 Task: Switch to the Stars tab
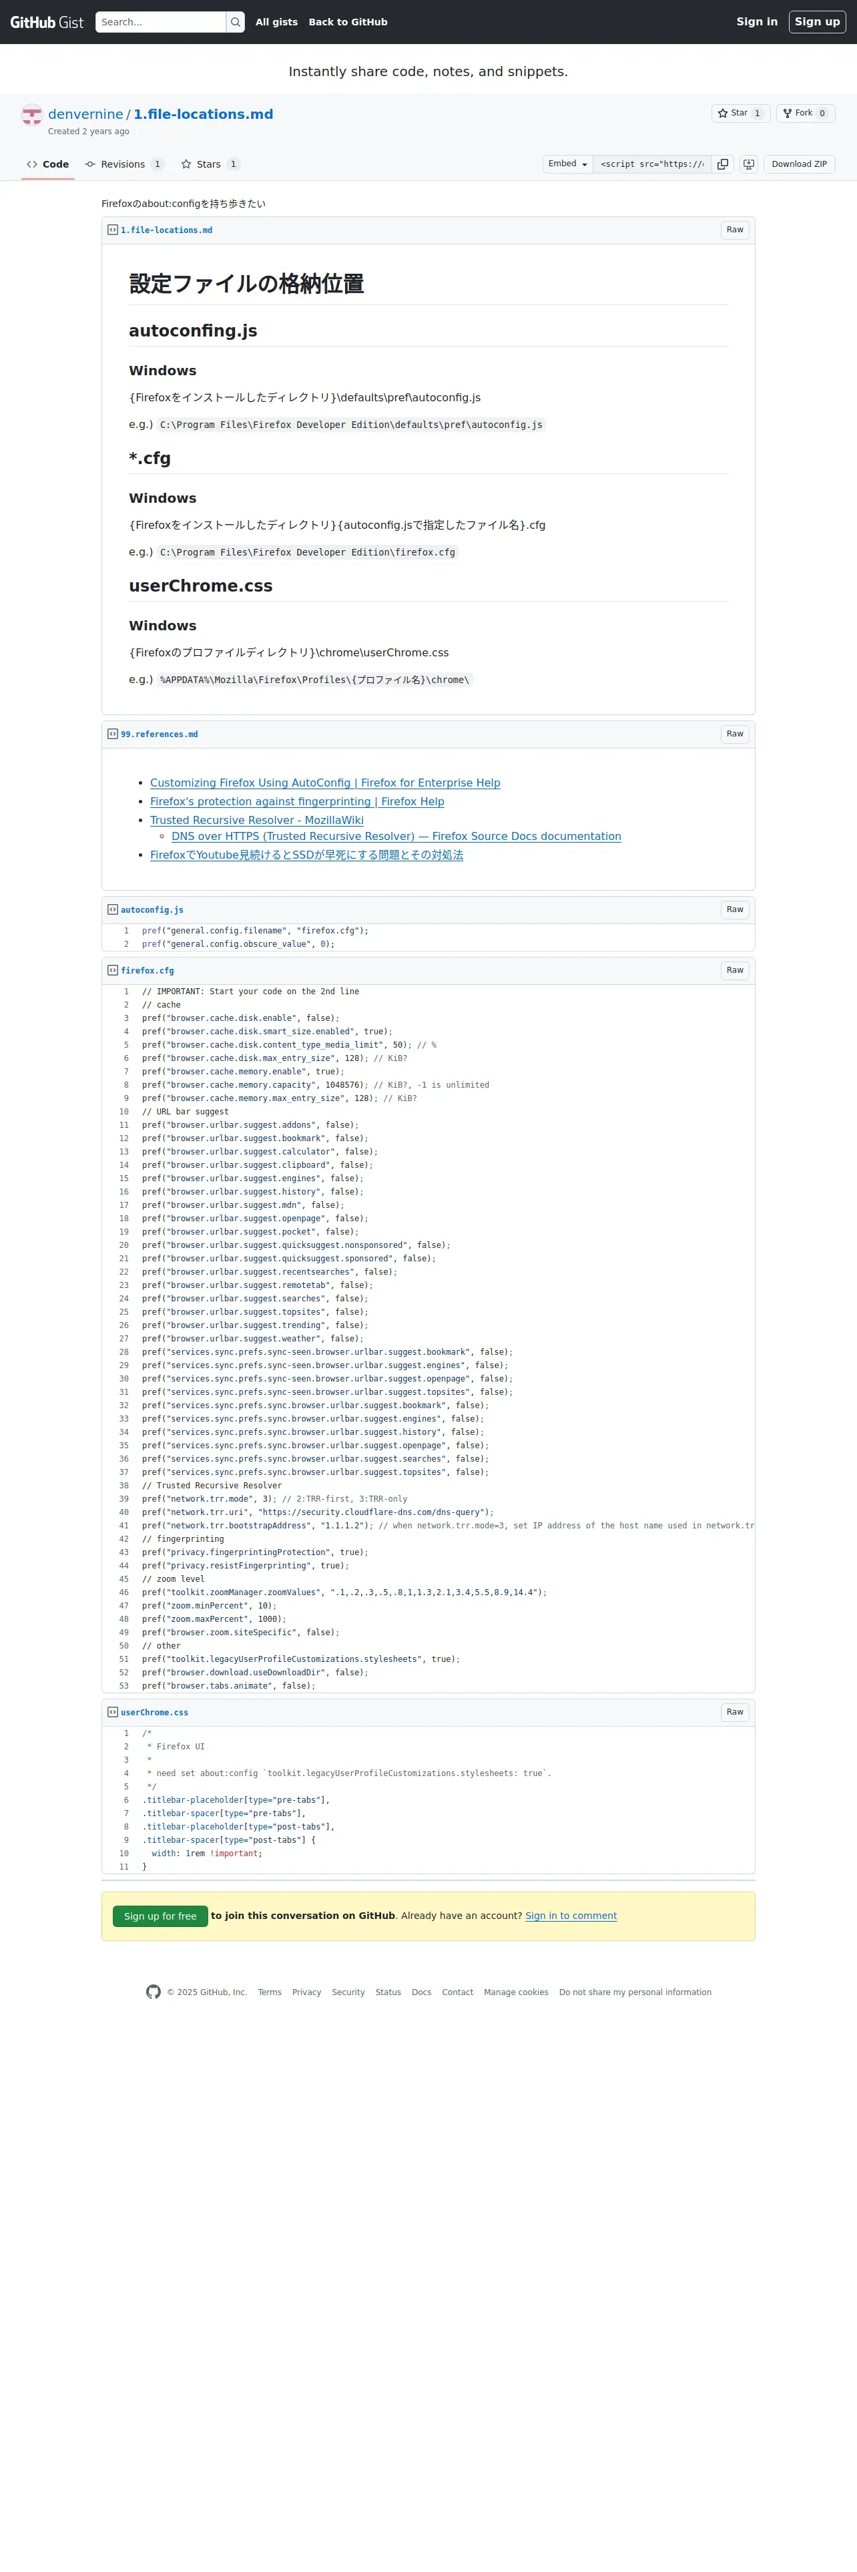coord(210,165)
